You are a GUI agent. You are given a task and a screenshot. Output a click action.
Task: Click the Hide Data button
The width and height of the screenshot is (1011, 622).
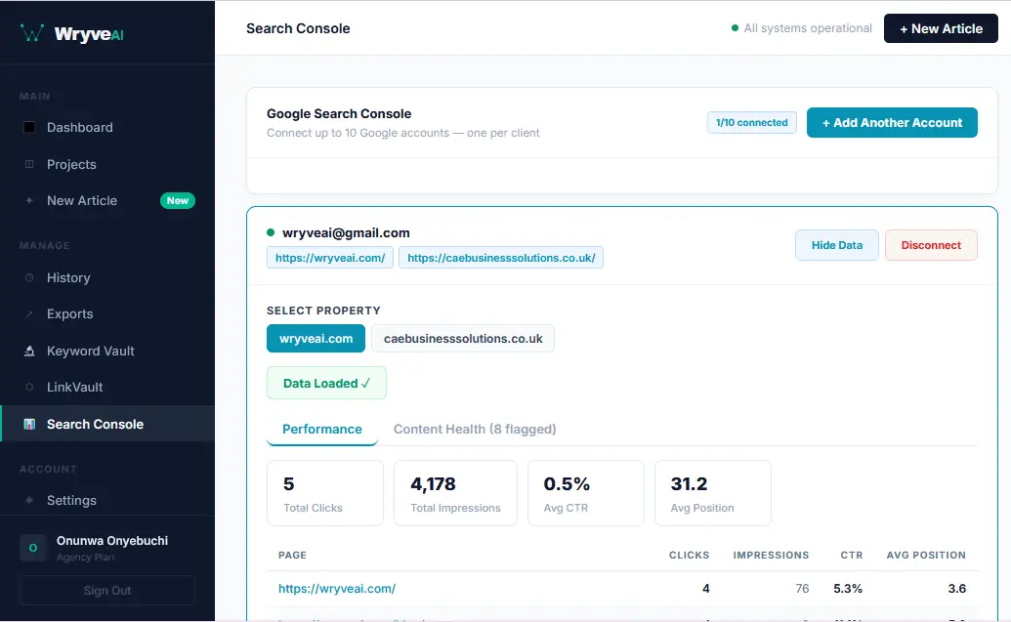[x=836, y=245]
